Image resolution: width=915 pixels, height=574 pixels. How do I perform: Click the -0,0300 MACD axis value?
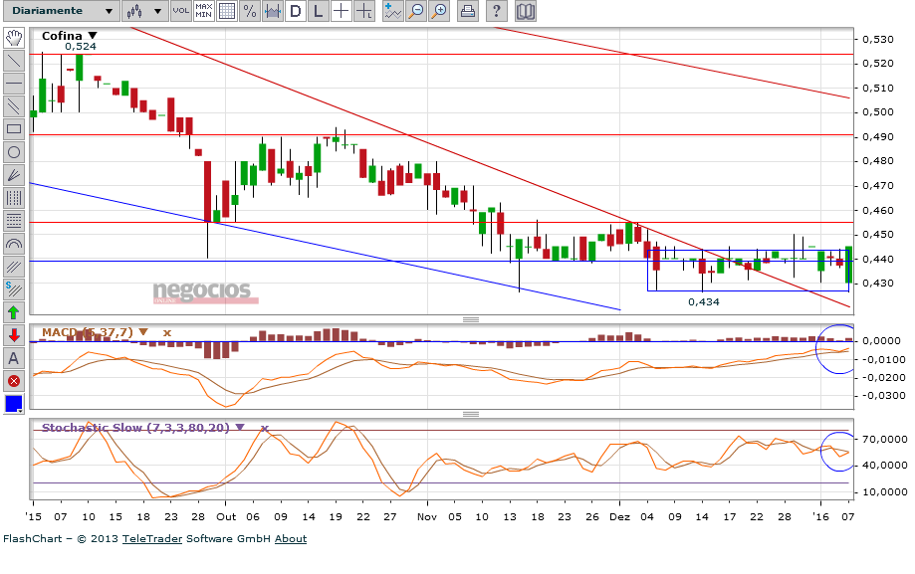(x=884, y=395)
